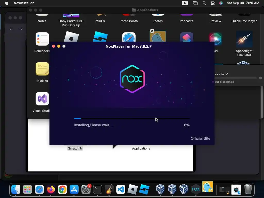Select the Paint S app label
Viewport: 264px width, 198px height.
100,21
